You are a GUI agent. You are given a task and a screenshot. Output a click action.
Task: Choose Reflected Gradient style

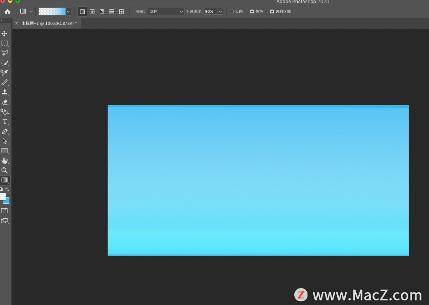pos(112,12)
